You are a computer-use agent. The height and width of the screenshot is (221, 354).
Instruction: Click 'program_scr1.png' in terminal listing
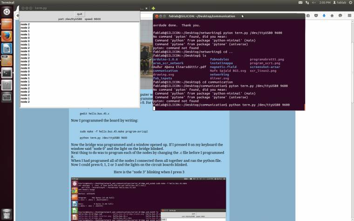pos(265,63)
